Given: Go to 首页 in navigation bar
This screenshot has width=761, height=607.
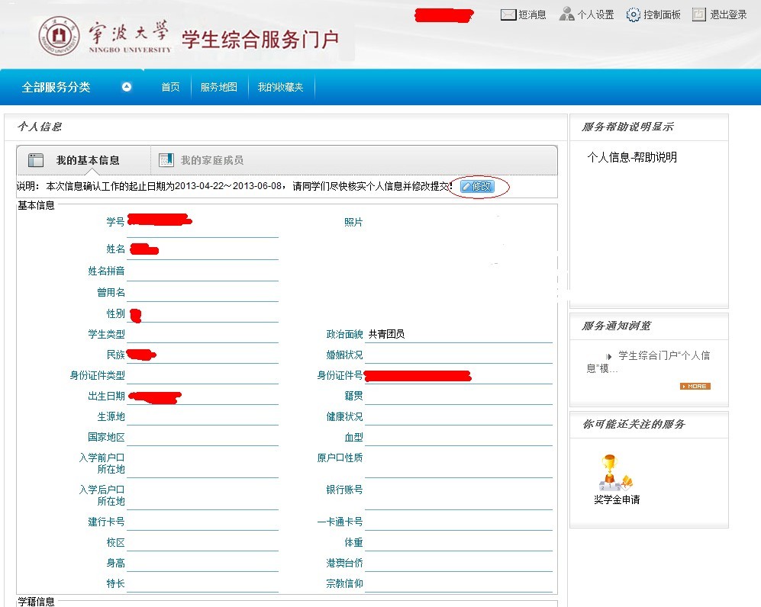Looking at the screenshot, I should point(170,87).
